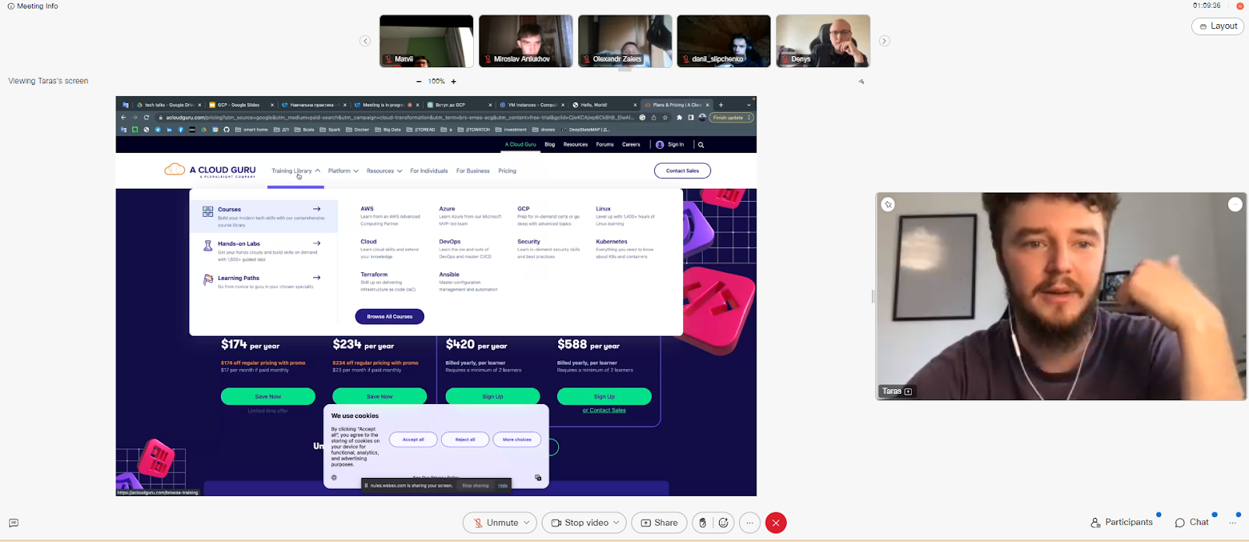Toggle closed captions icon at bottom left
Image resolution: width=1249 pixels, height=542 pixels.
point(13,523)
